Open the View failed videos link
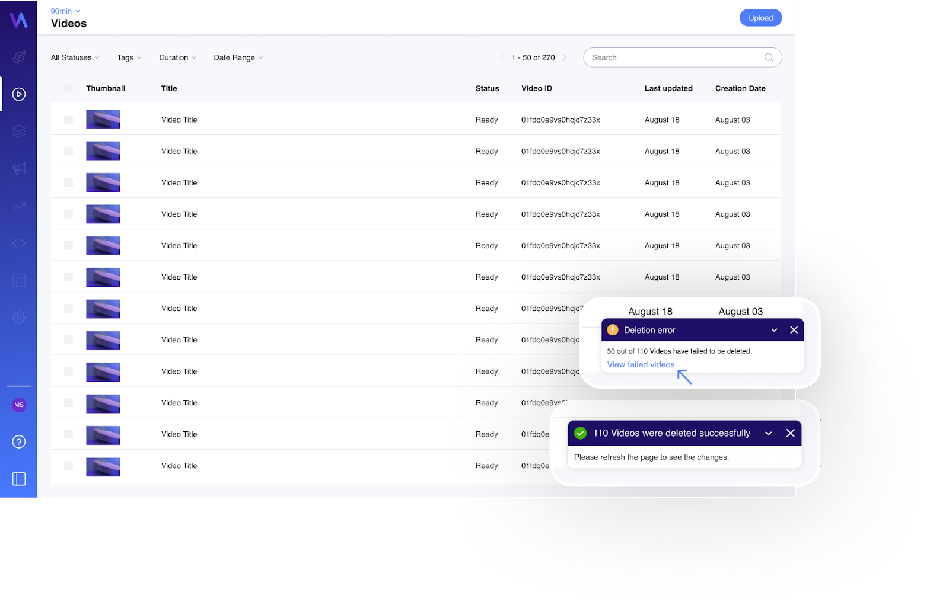This screenshot has height=615, width=949. point(641,364)
